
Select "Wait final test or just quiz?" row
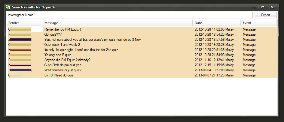(x=142, y=70)
